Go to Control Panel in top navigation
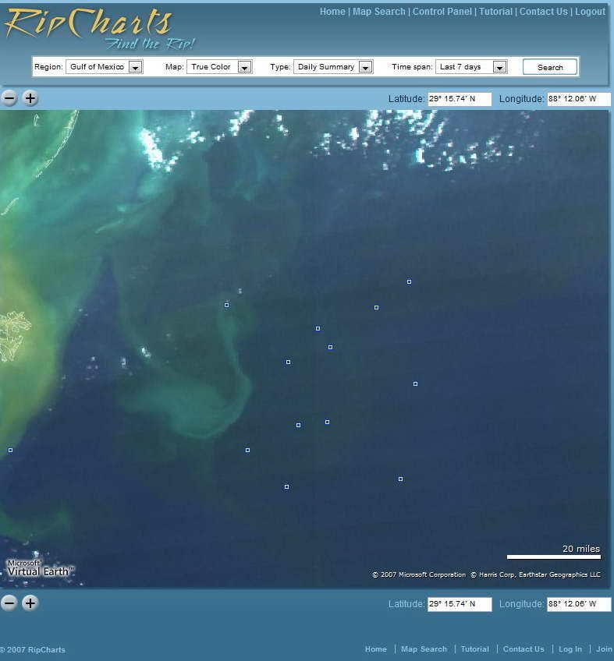This screenshot has height=661, width=614. 442,12
